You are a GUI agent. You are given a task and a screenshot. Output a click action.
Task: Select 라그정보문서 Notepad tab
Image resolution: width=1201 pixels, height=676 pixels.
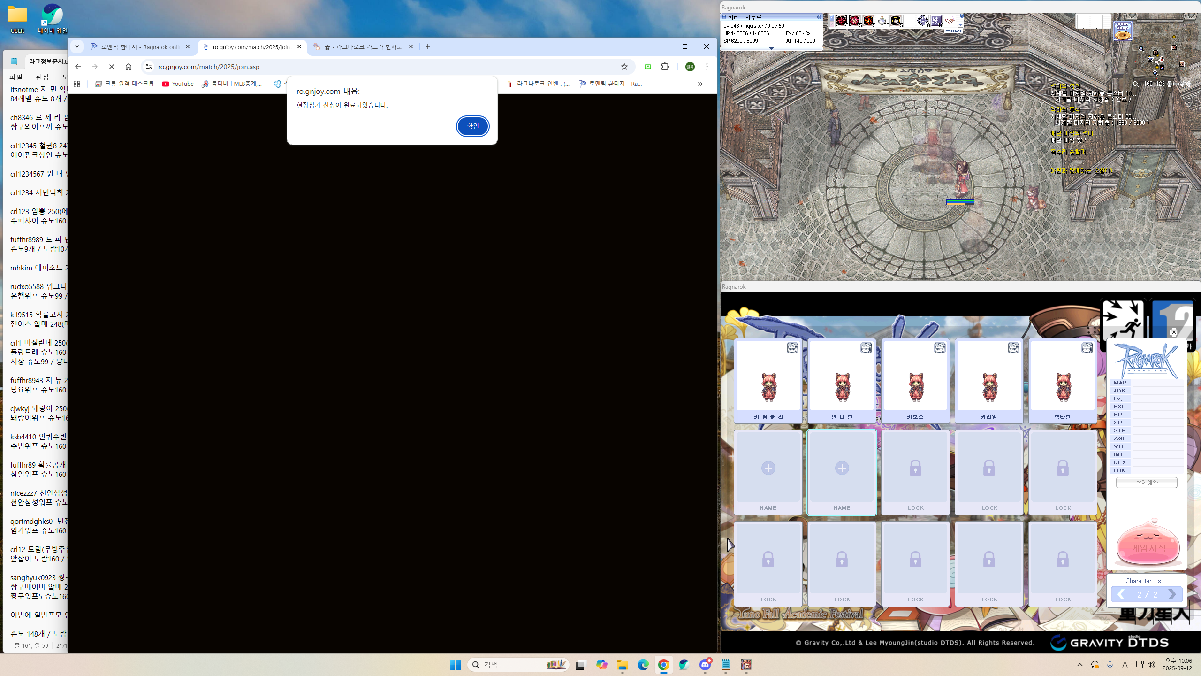[x=46, y=61]
